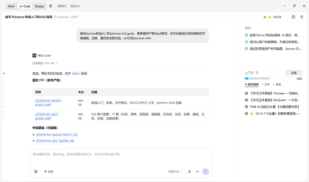
Task: Click the GUI 用户指南：17 章 content cell
Action: 148,116
